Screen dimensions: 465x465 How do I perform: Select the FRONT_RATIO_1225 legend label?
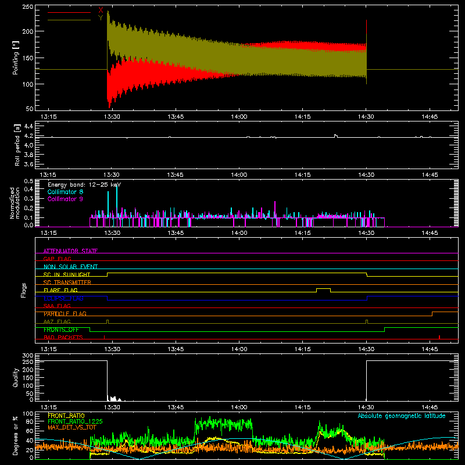click(75, 421)
